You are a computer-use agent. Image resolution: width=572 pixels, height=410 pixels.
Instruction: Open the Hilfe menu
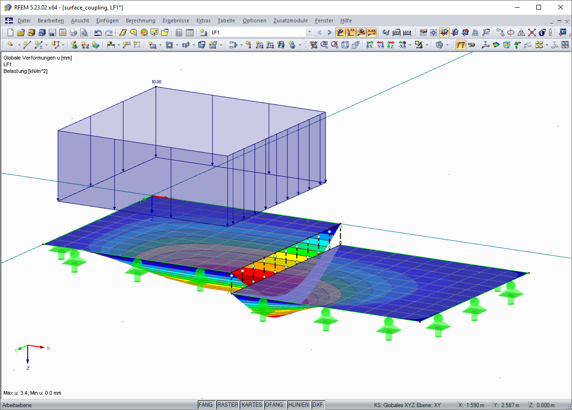click(346, 20)
